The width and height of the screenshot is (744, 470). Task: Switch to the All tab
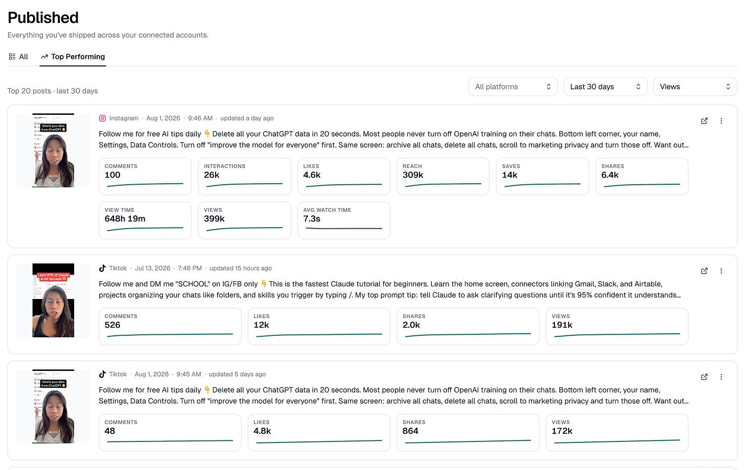(18, 57)
